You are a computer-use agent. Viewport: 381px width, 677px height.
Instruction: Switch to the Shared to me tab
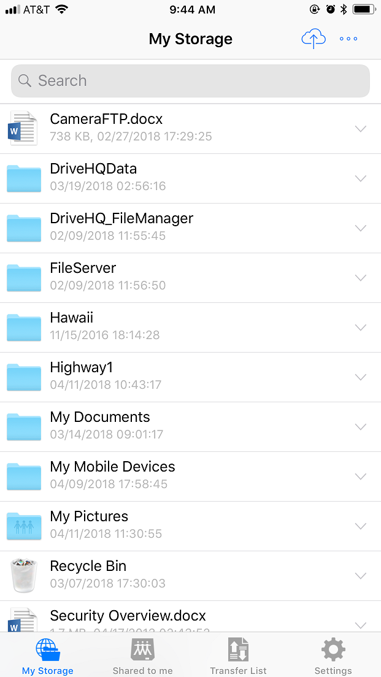tap(143, 655)
